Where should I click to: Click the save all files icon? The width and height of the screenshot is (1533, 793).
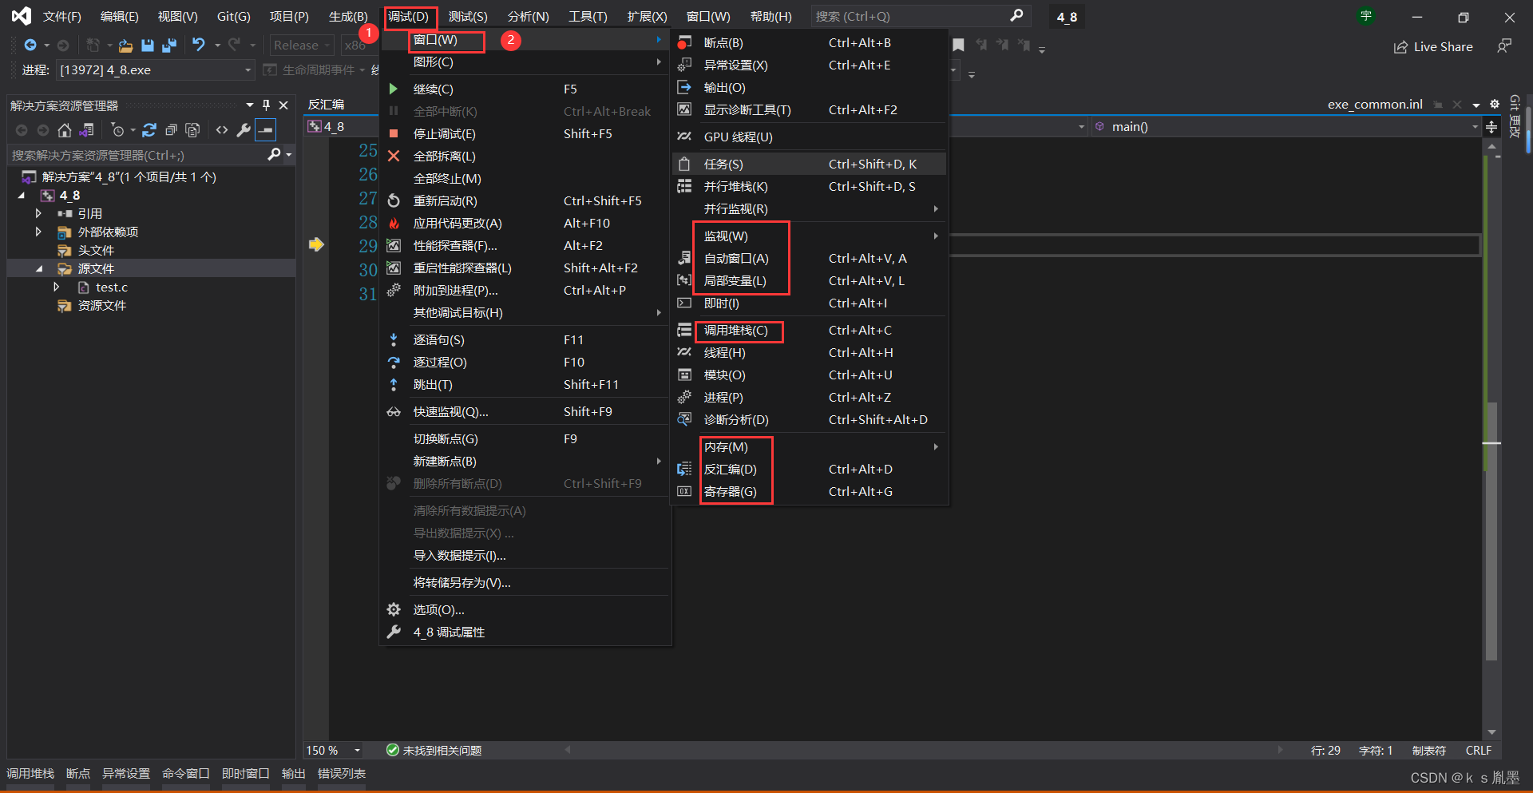click(x=169, y=46)
